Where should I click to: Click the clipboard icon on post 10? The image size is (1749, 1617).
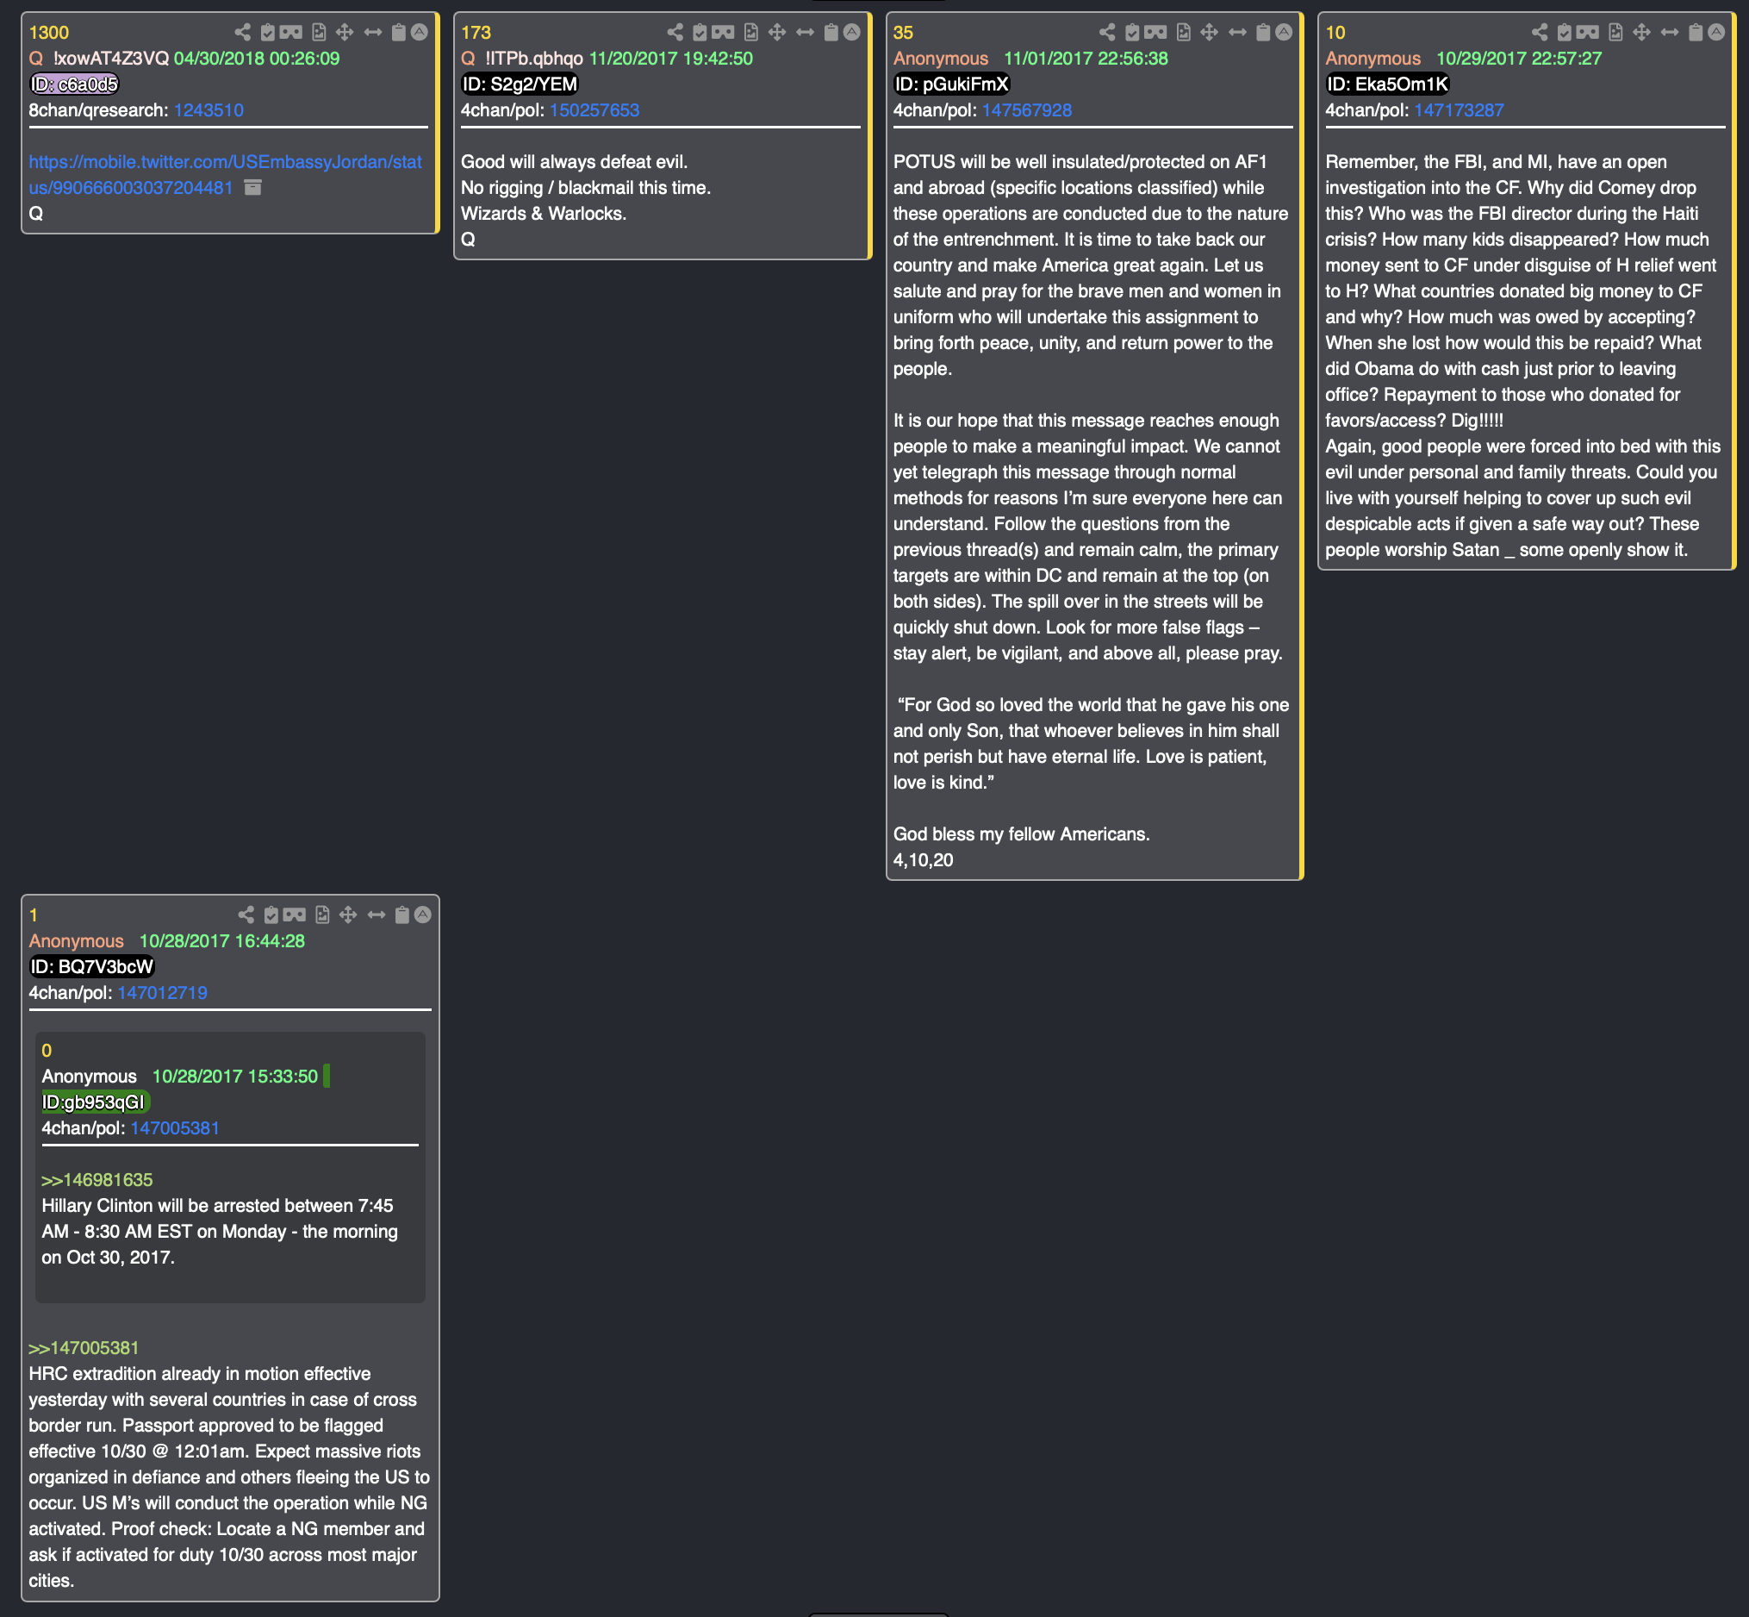[x=1696, y=33]
